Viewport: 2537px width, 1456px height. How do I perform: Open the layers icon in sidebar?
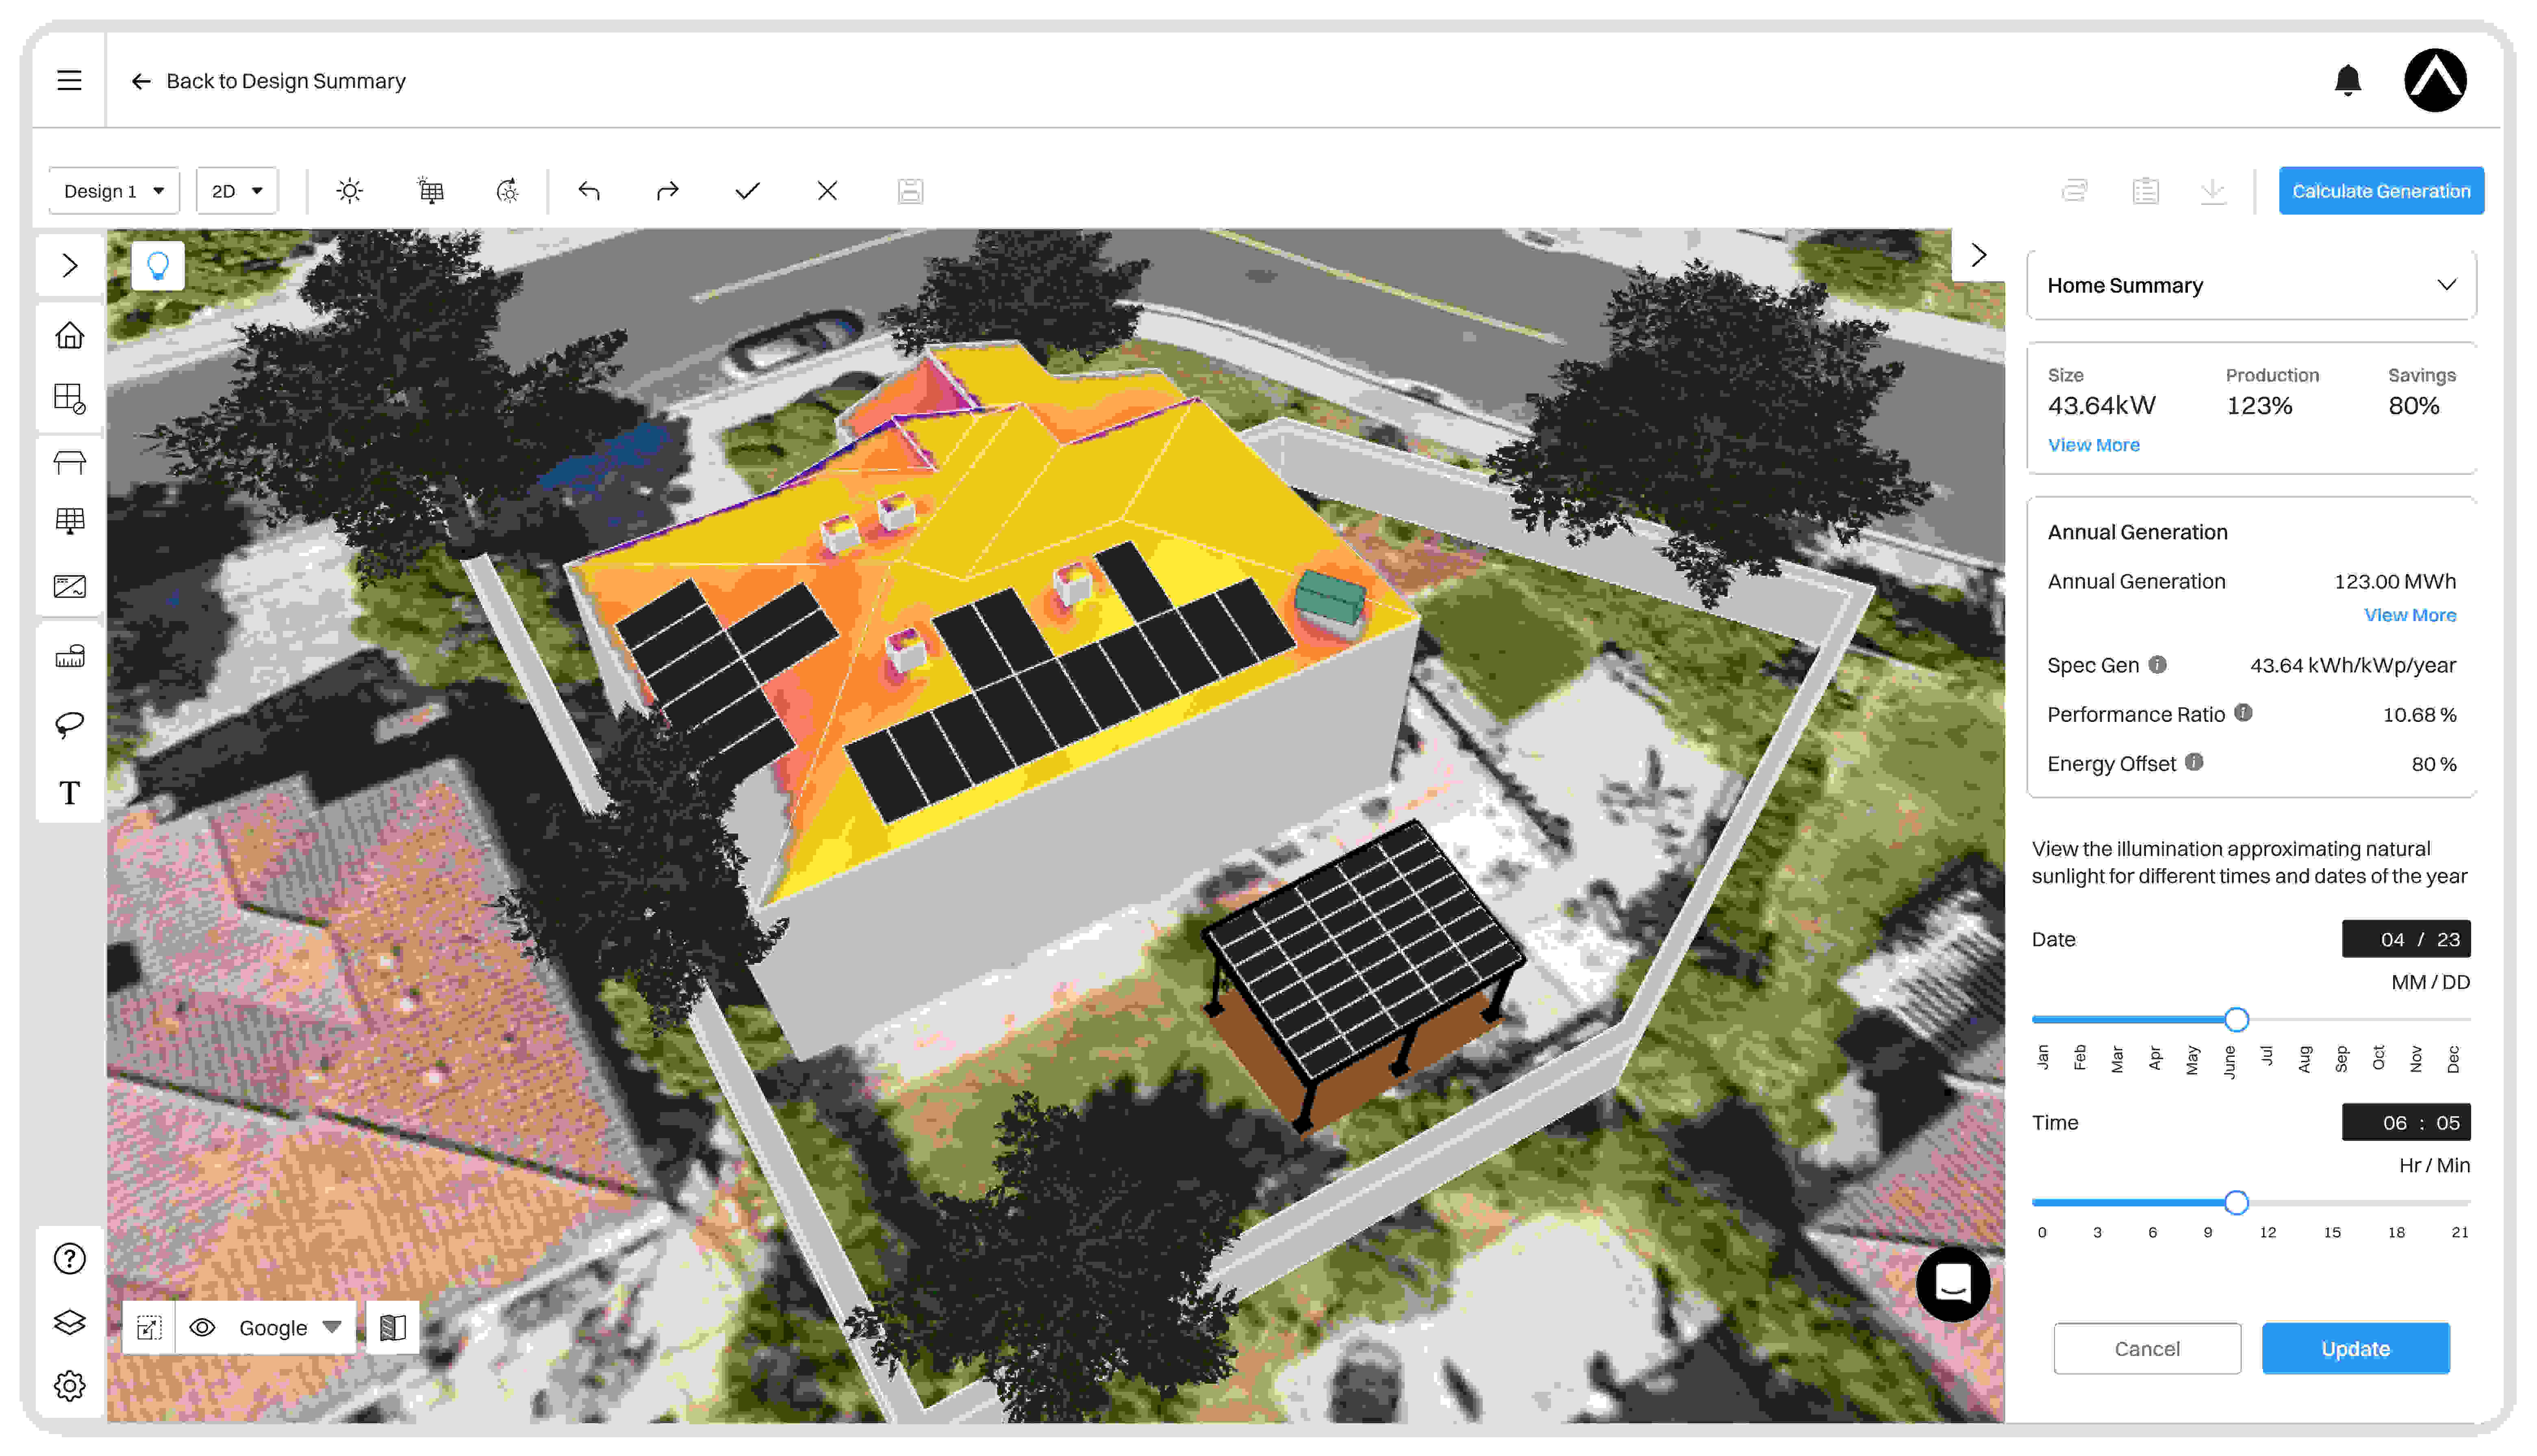click(x=69, y=1322)
